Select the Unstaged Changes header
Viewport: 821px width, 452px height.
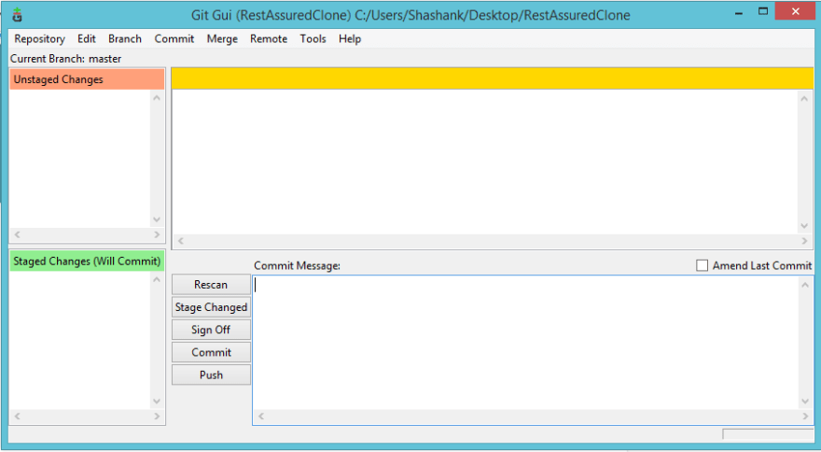point(87,79)
